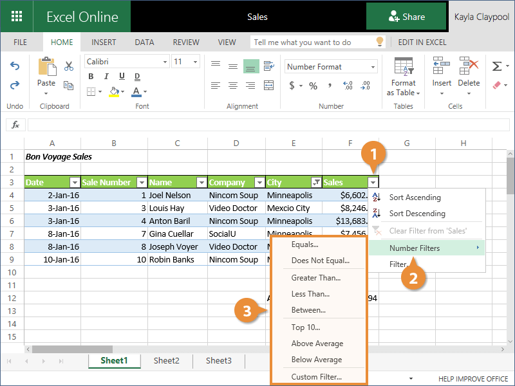515x386 pixels.
Task: Click Format as Table icon
Action: (x=404, y=68)
